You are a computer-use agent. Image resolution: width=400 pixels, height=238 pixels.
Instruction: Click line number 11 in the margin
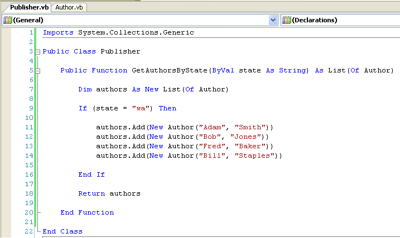click(28, 128)
